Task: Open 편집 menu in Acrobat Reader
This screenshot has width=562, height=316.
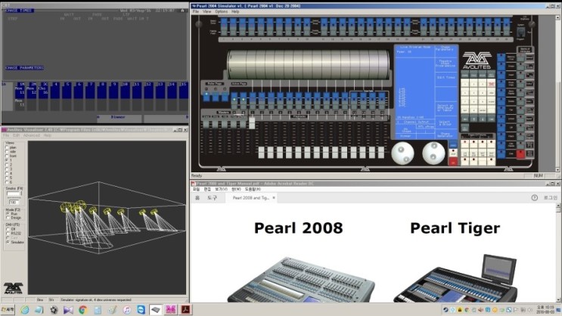Action: 207,189
